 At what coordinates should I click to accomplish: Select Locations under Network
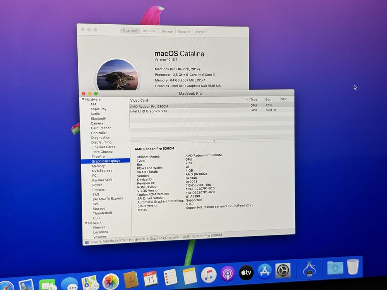tap(101, 232)
